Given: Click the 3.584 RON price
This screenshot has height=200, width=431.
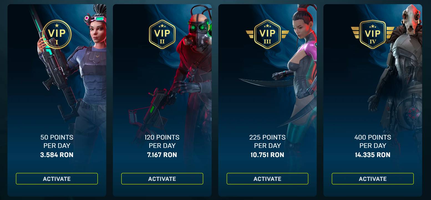Looking at the screenshot, I should (57, 155).
